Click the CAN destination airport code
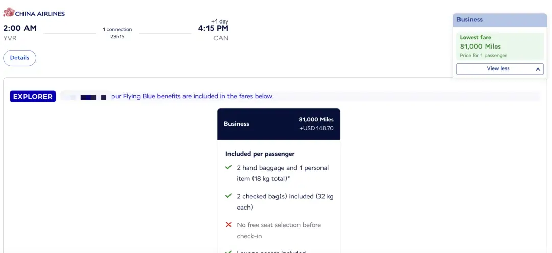This screenshot has width=552, height=253. click(x=221, y=38)
